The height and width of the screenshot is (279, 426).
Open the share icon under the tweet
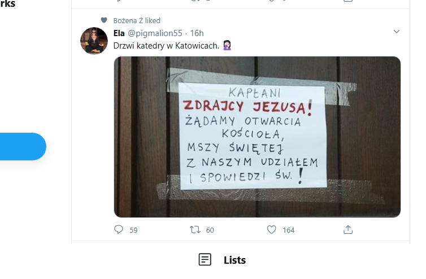[348, 229]
